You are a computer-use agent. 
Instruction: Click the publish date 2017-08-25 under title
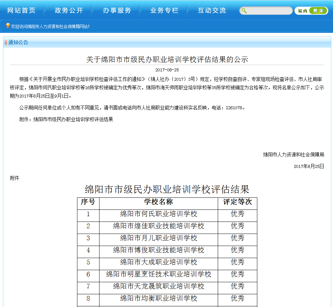point(167,70)
